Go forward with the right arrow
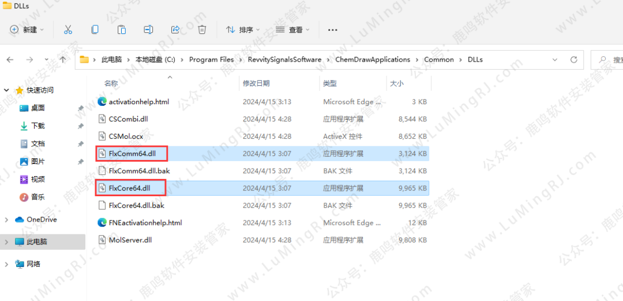 click(29, 59)
